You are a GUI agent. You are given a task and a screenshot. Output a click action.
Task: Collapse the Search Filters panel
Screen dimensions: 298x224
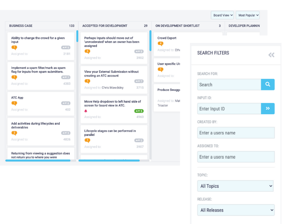click(x=271, y=55)
